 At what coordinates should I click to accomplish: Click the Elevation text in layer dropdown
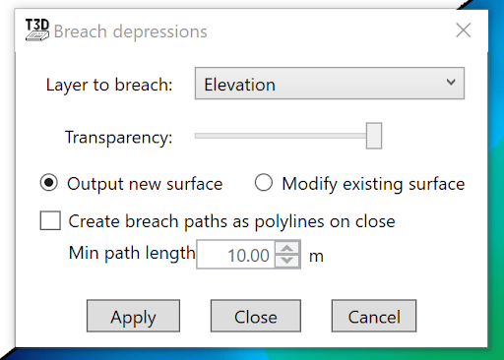239,85
